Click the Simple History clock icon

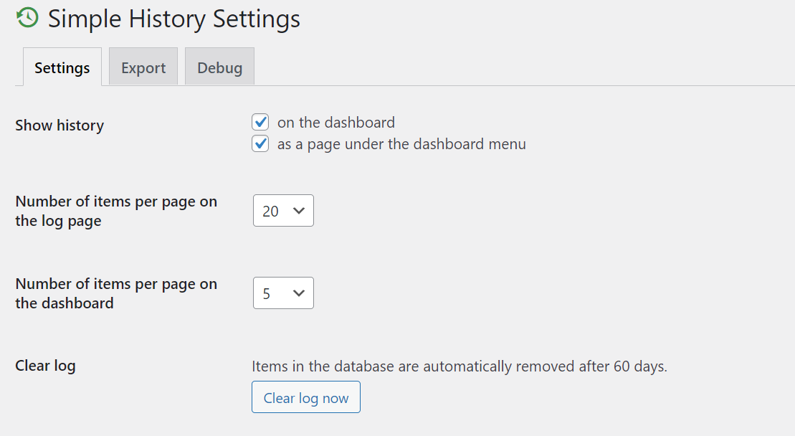(27, 18)
